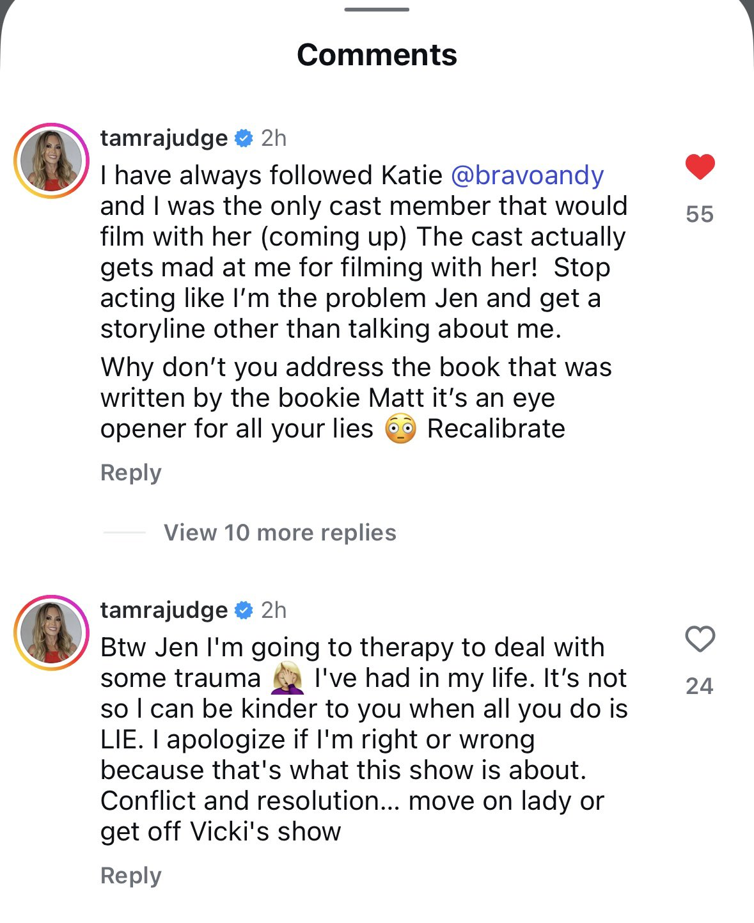Collapse the comments panel via top handle
The width and height of the screenshot is (754, 923).
(377, 9)
